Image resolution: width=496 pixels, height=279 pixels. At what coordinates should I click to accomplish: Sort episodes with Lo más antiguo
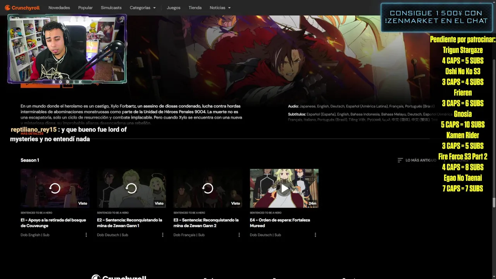(x=417, y=160)
